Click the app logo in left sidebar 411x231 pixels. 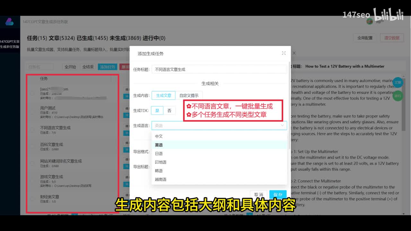(x=9, y=22)
